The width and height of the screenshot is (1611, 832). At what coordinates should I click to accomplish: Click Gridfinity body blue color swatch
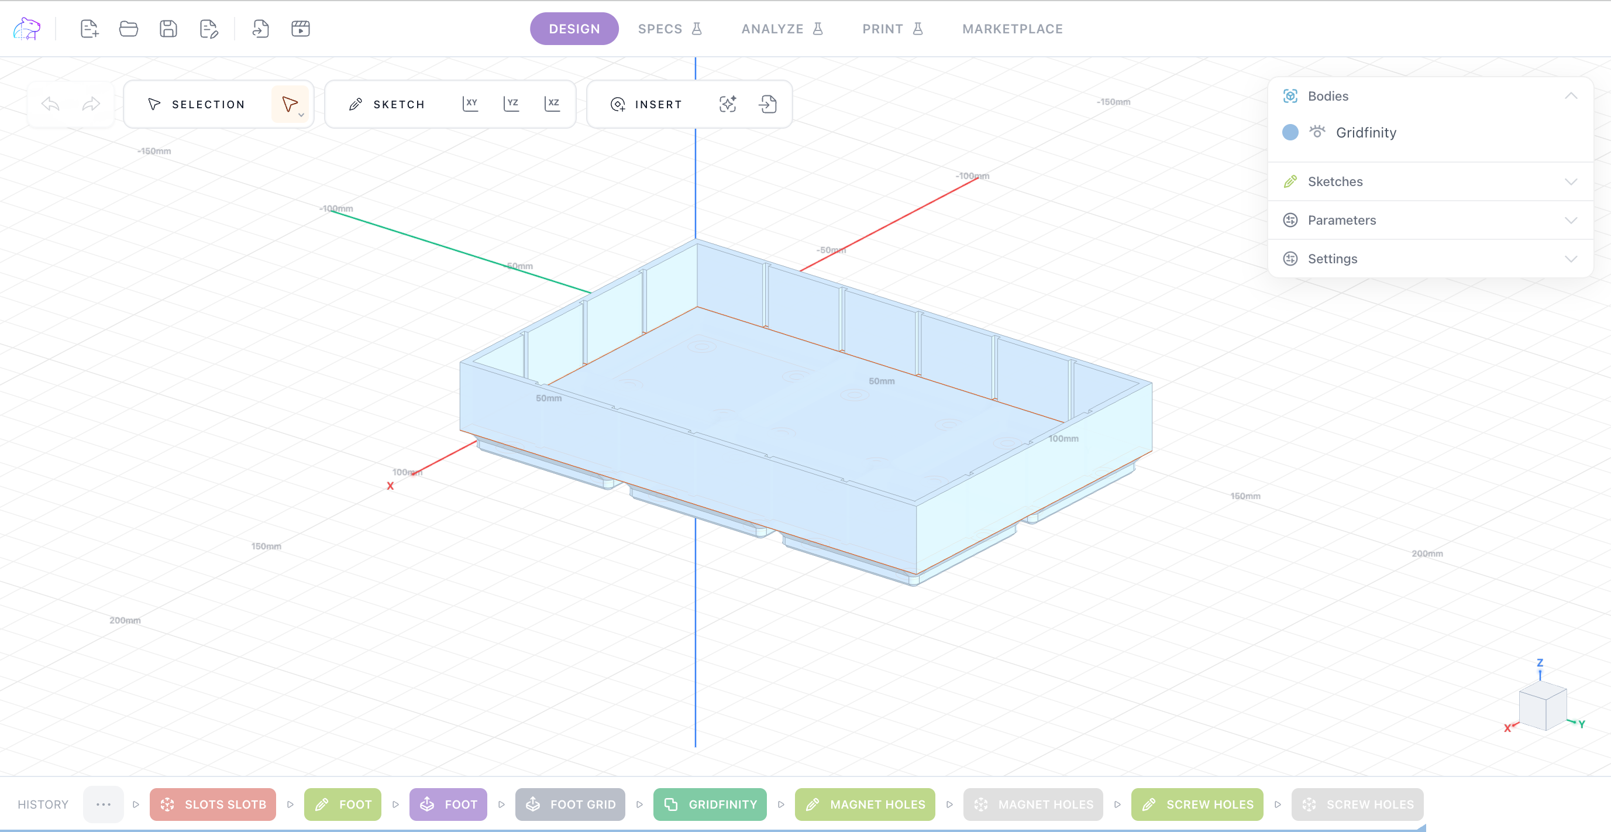pos(1290,132)
